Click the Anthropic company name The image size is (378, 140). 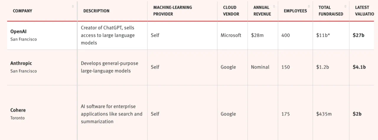21,63
